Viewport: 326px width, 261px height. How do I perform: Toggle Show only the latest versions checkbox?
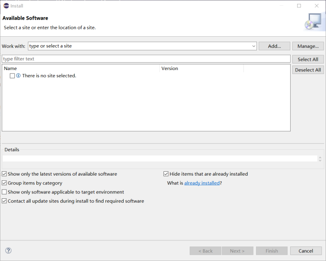coord(4,174)
